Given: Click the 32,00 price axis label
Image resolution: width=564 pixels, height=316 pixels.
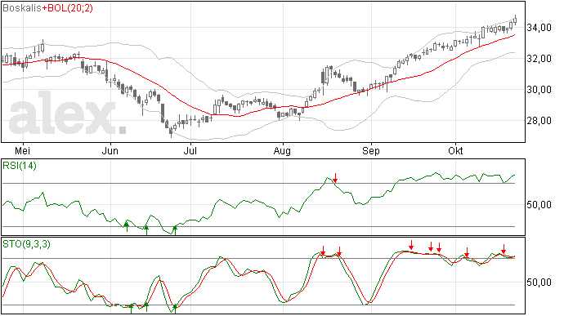Looking at the screenshot, I should coord(539,59).
